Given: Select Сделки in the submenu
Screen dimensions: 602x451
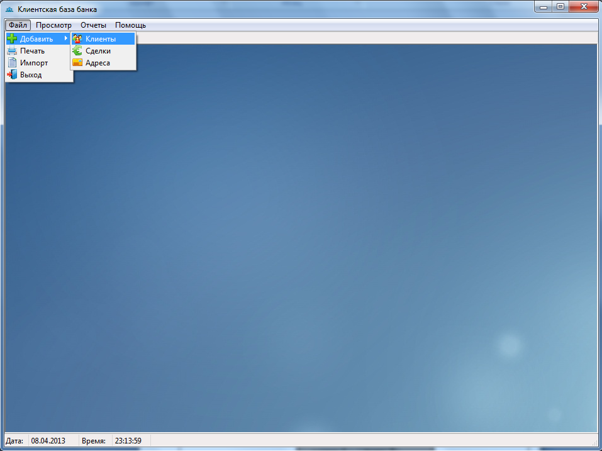Looking at the screenshot, I should point(103,51).
